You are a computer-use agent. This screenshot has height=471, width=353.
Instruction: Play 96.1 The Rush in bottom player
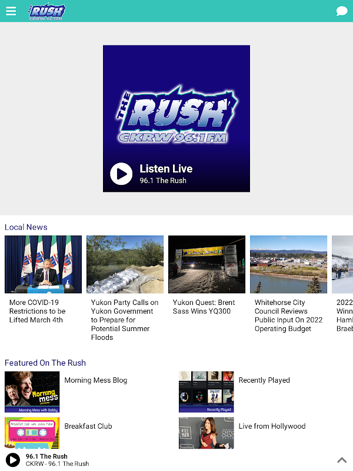click(13, 460)
